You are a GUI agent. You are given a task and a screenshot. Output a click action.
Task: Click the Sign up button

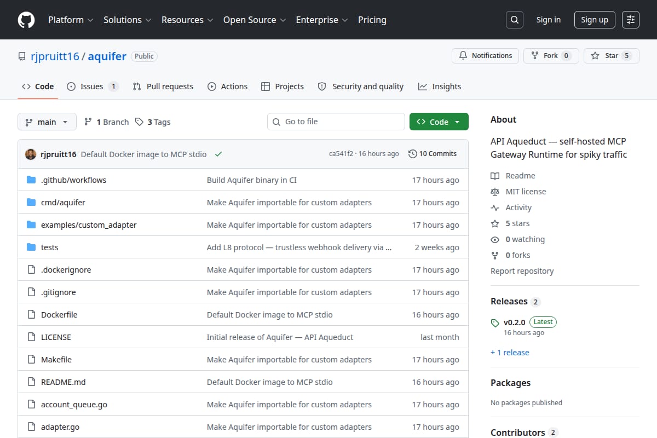tap(595, 20)
